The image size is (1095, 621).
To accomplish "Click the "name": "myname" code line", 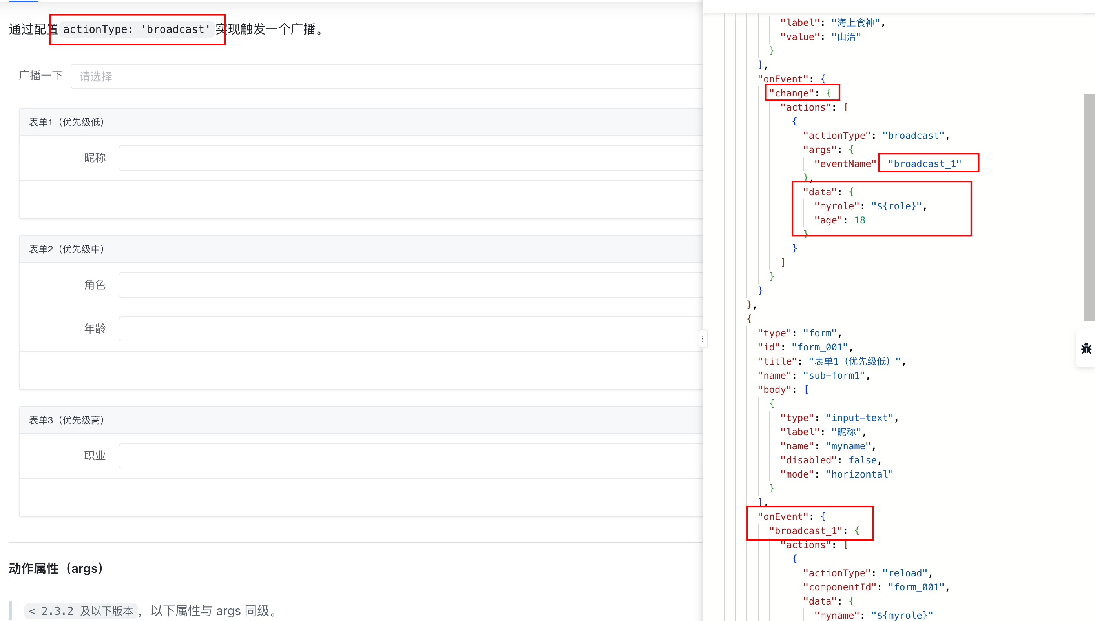I will [x=828, y=446].
